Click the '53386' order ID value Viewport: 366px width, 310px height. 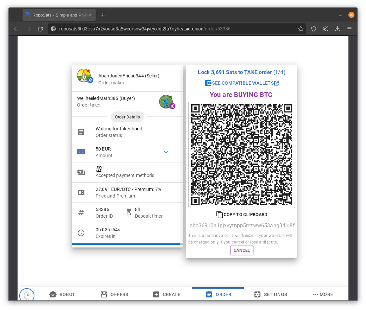[x=102, y=209]
